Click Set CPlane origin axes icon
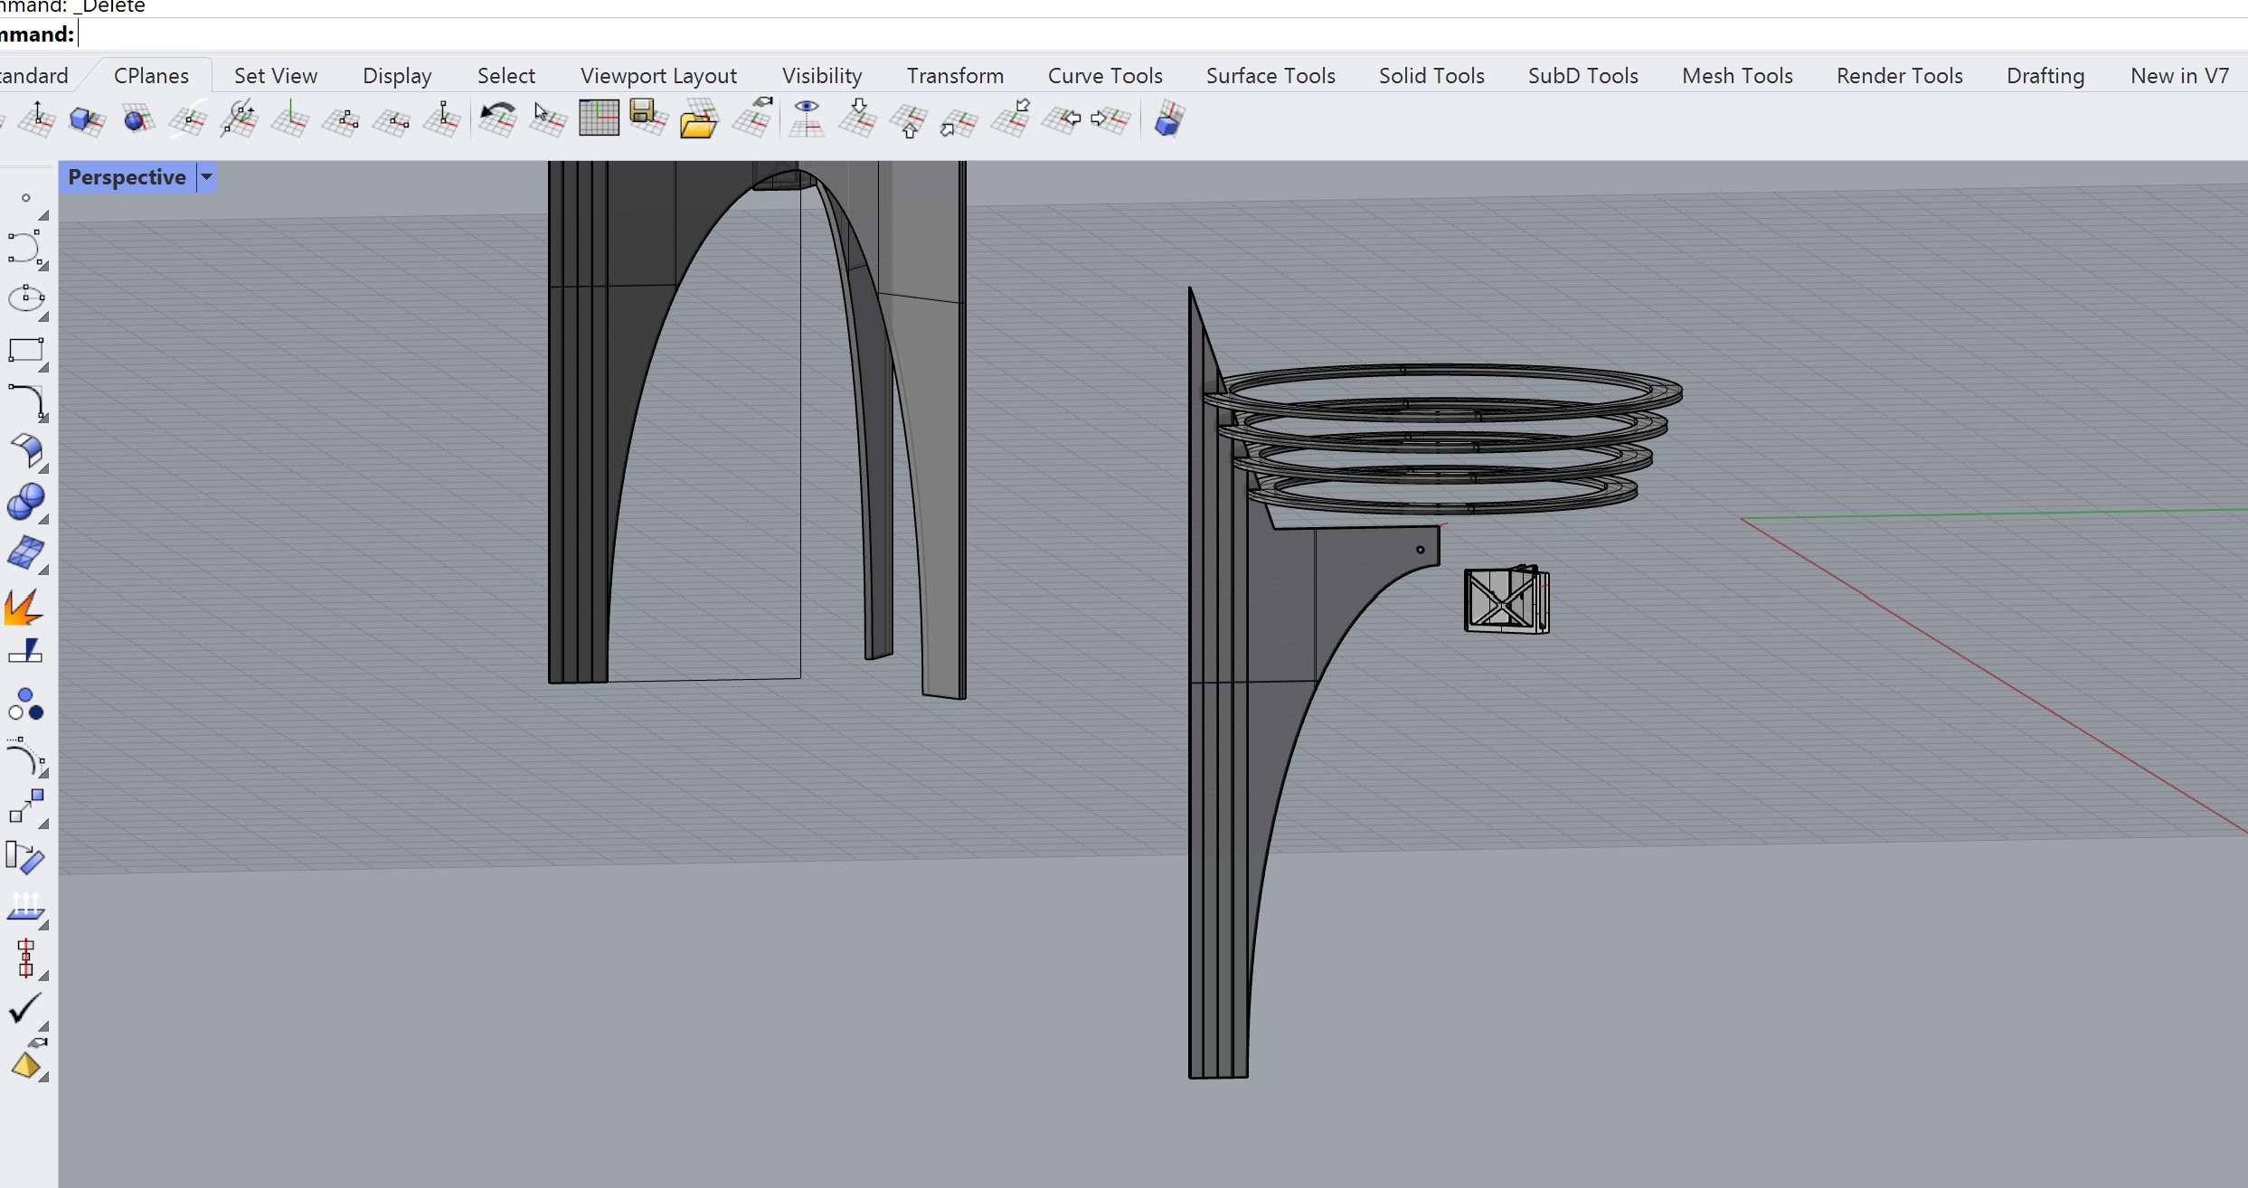The height and width of the screenshot is (1188, 2248). 289,118
